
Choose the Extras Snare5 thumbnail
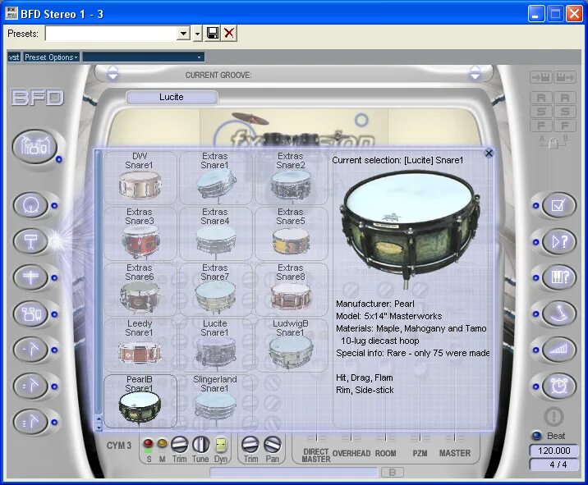coord(292,234)
